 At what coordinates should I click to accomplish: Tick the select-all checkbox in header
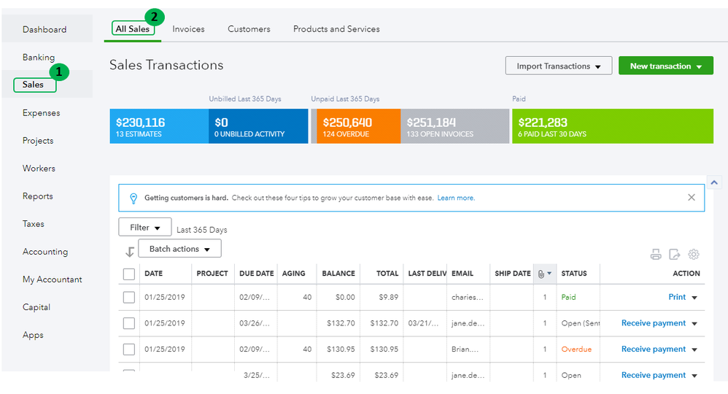coord(129,274)
